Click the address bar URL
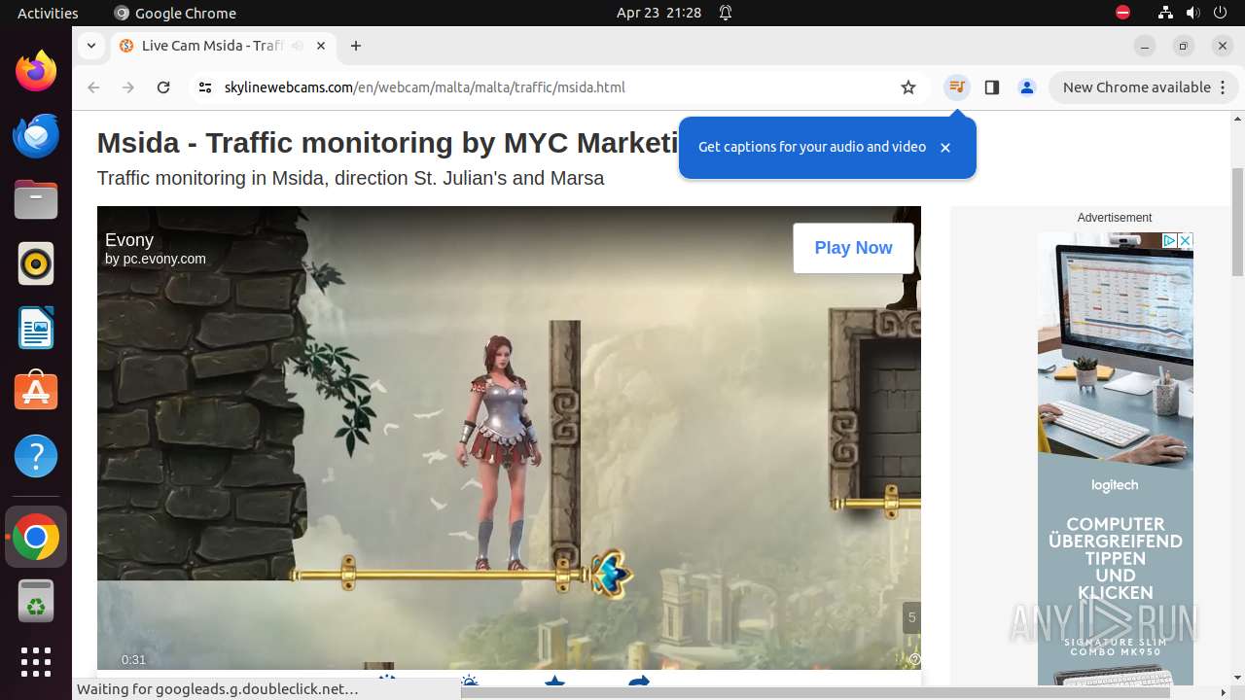The height and width of the screenshot is (700, 1245). pos(424,87)
